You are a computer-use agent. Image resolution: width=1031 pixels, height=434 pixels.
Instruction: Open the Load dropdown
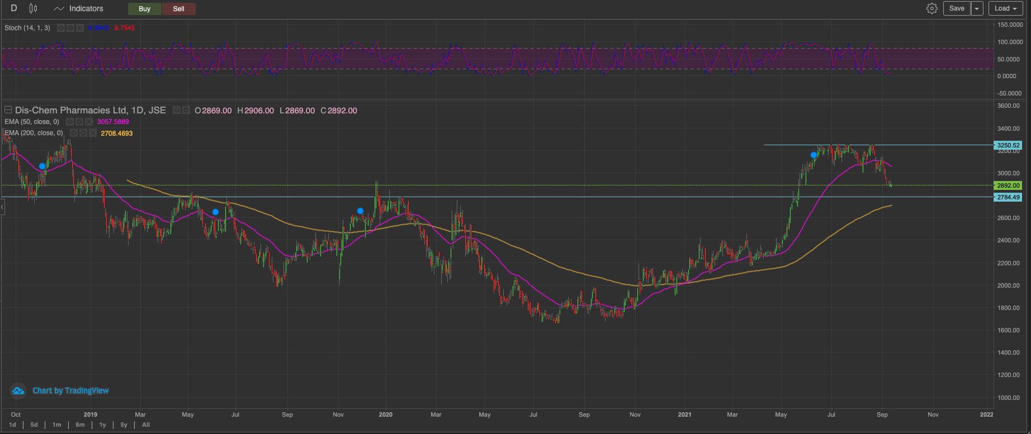click(x=1005, y=8)
